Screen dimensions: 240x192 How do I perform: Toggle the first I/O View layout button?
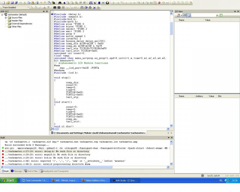(185, 15)
